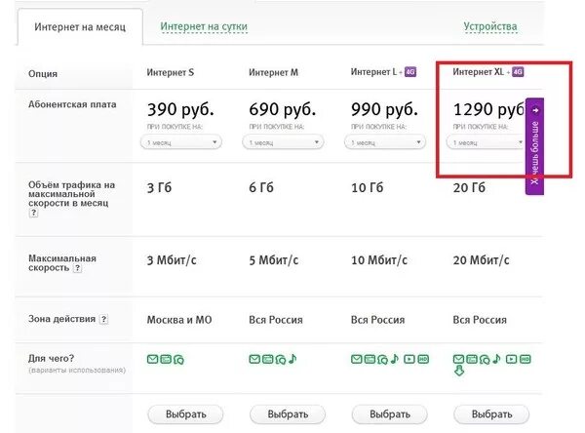The height and width of the screenshot is (433, 585).
Task: Click the web browsing icon under Интернет M
Action: [x=267, y=359]
